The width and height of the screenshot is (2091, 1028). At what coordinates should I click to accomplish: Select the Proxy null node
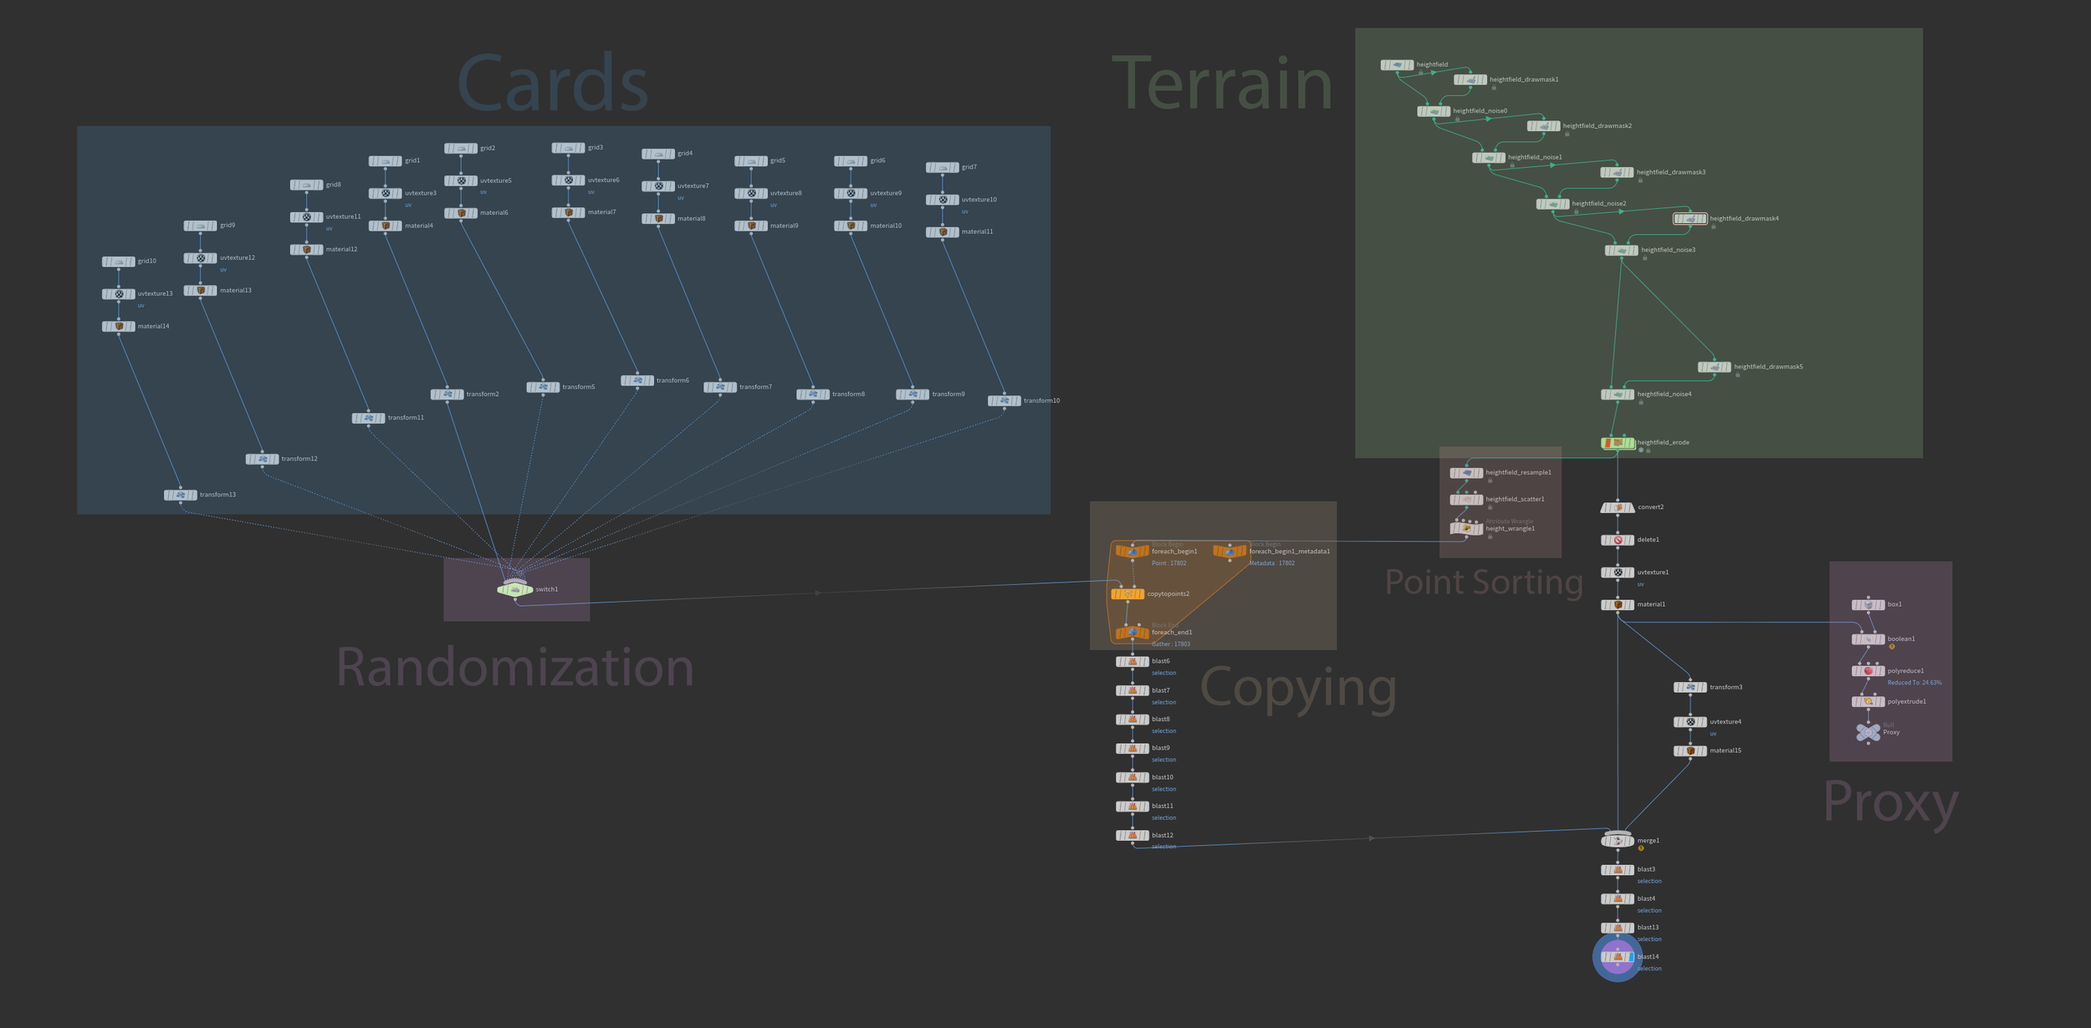(x=1868, y=732)
